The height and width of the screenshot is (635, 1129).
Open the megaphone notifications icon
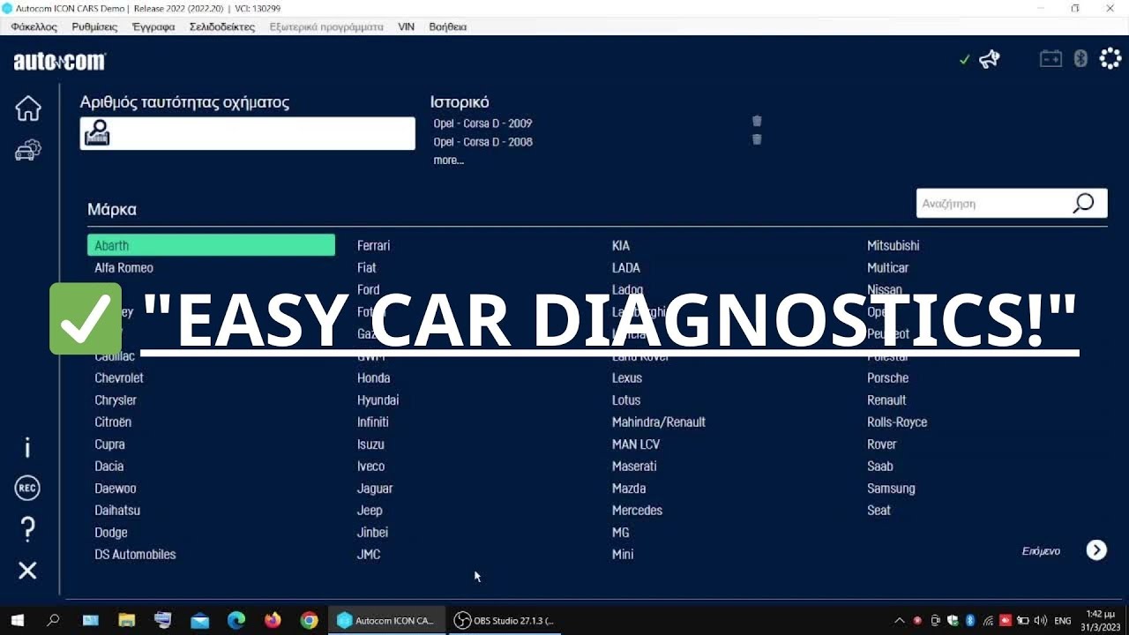click(x=990, y=59)
